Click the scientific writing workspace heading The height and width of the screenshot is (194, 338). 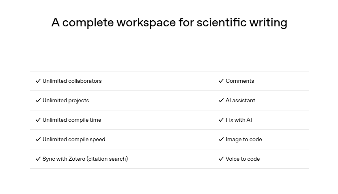tap(169, 22)
